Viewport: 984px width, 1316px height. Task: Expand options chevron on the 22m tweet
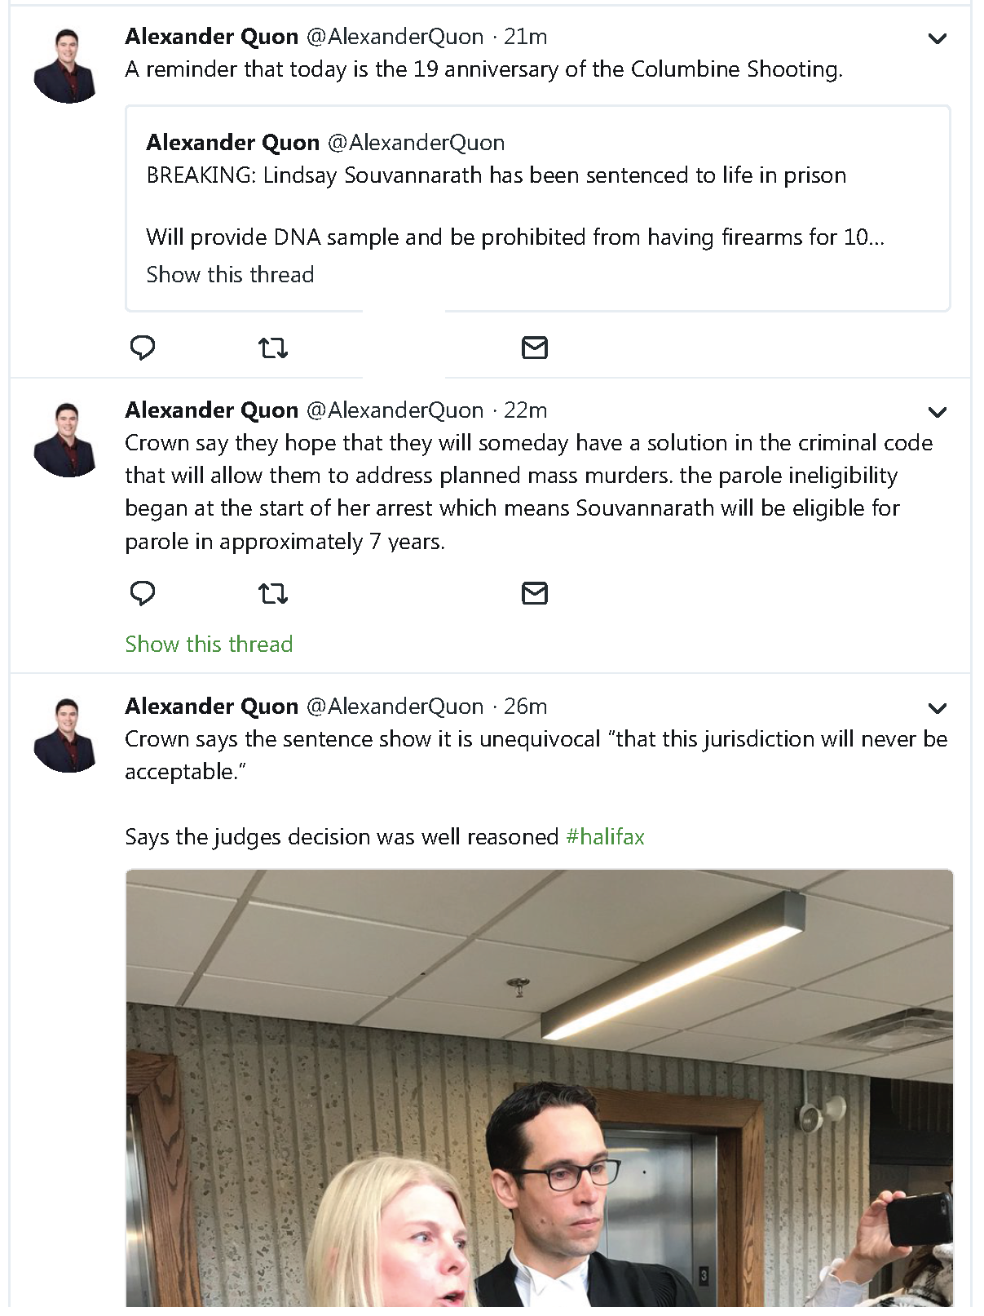click(x=938, y=412)
